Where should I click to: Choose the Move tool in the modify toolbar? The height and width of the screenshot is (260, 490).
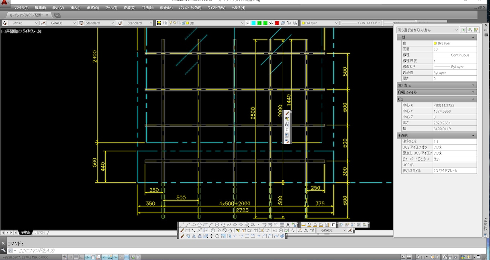pos(211,236)
